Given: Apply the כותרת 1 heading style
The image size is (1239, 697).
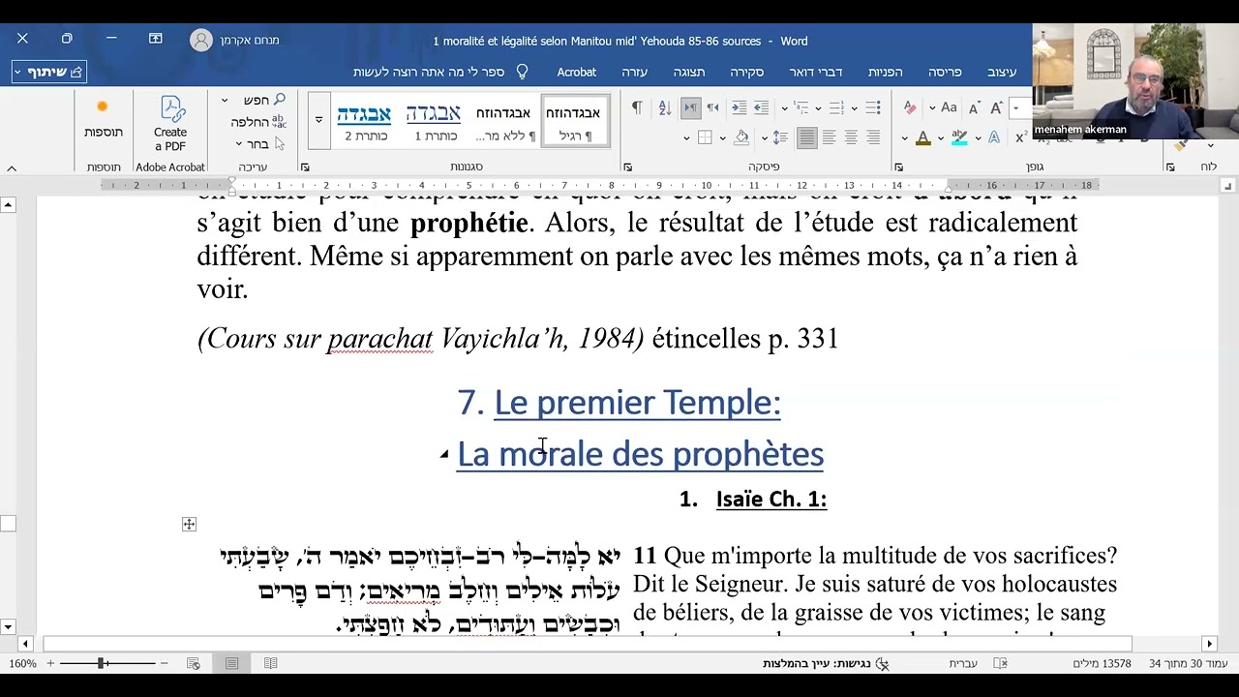Looking at the screenshot, I should coord(434,122).
